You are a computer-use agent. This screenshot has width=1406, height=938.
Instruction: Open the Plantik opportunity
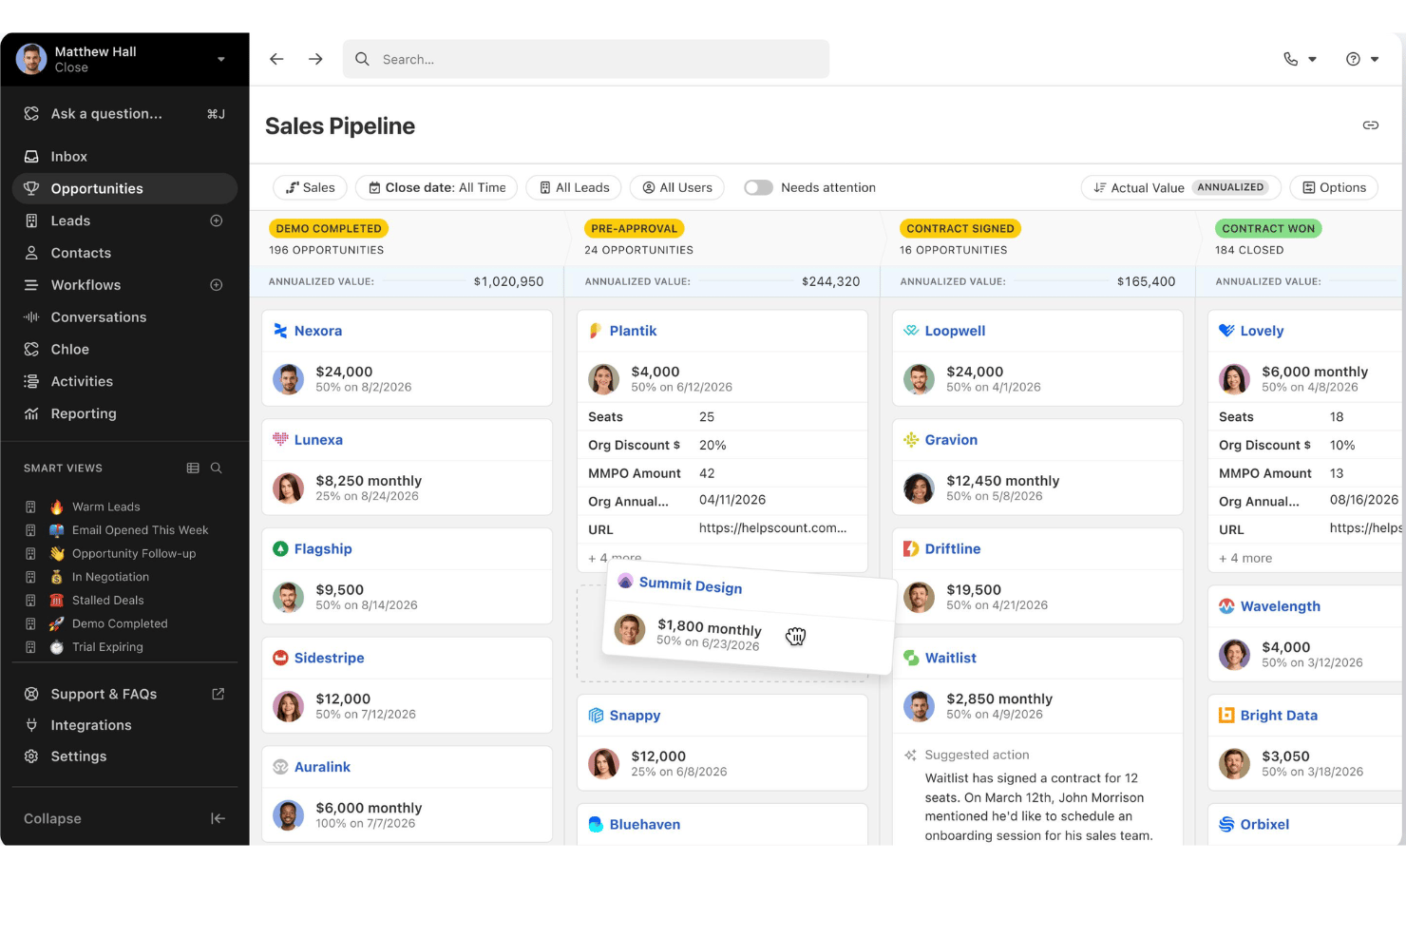click(x=633, y=331)
